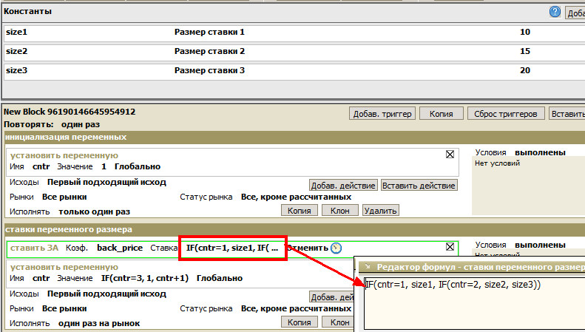The height and width of the screenshot is (332, 585).
Task: Click the Вставить действие button
Action: 419,186
